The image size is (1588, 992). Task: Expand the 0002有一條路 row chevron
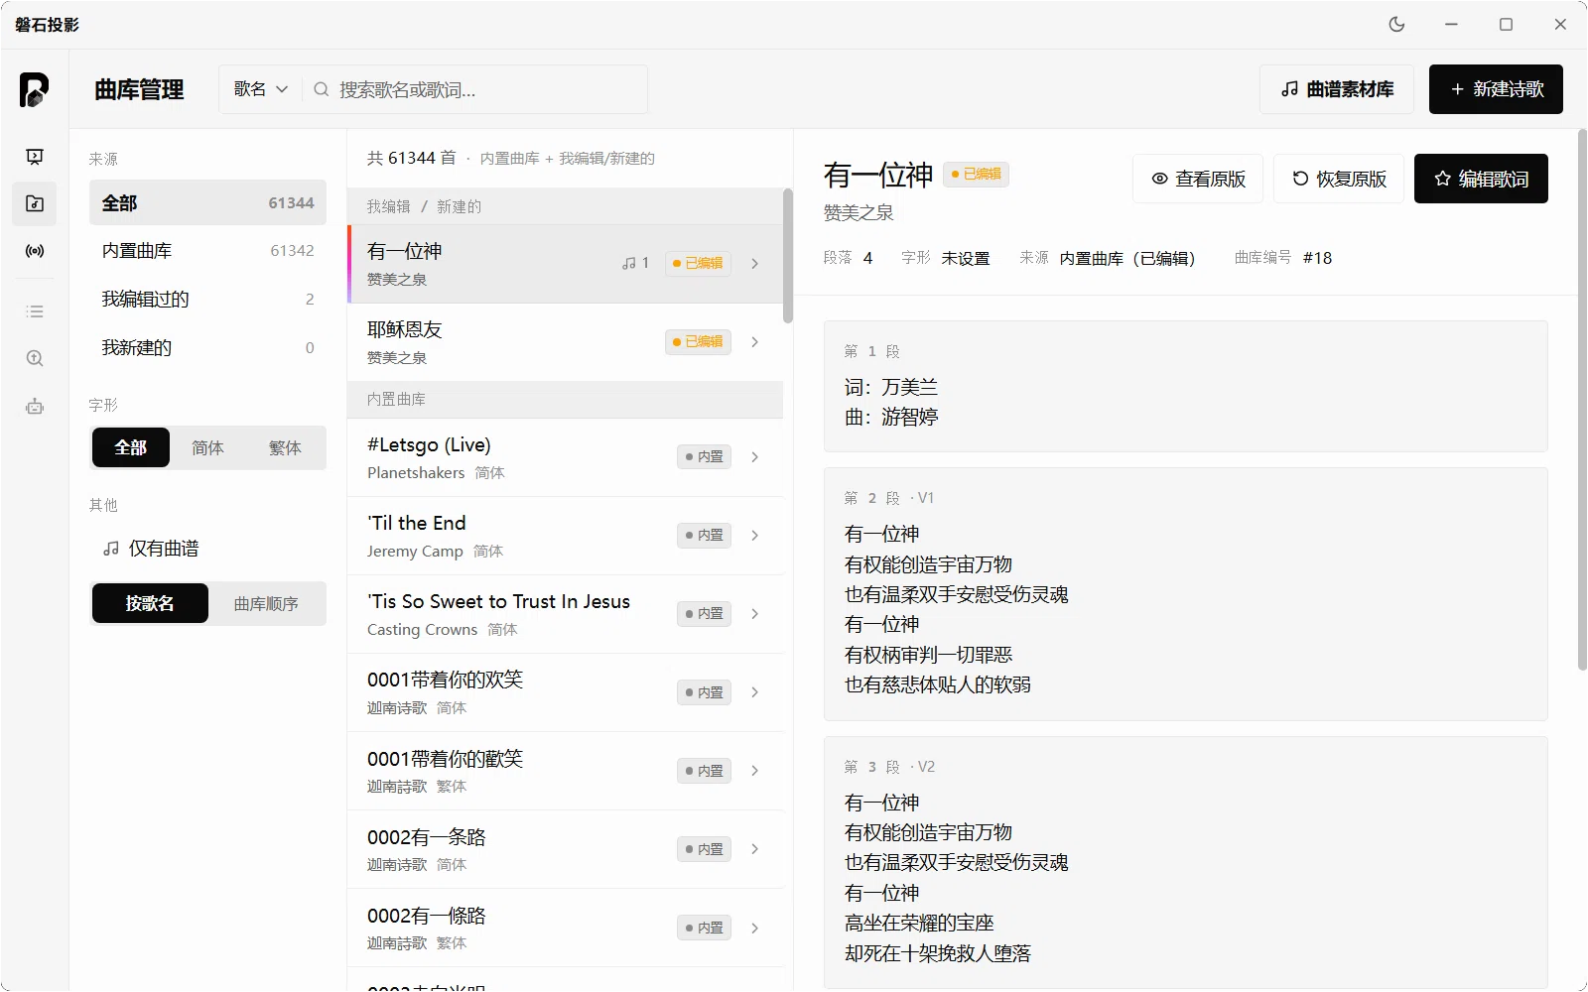click(x=755, y=928)
